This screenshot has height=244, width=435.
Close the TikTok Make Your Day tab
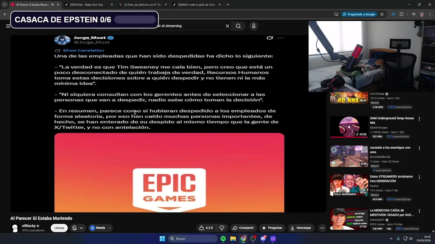coord(112,5)
